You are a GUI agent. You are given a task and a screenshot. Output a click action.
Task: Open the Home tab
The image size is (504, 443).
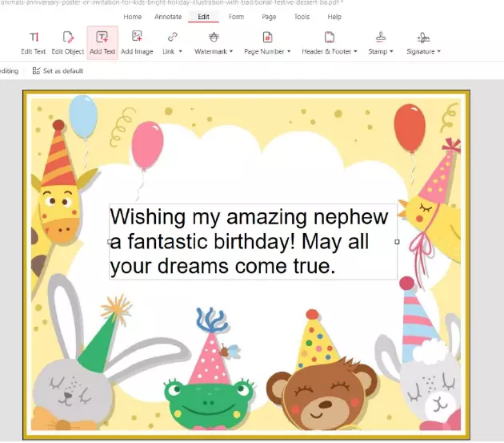click(x=133, y=17)
